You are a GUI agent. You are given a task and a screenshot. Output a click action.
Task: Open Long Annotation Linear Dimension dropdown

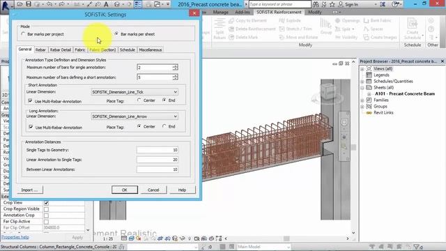pyautogui.click(x=134, y=116)
